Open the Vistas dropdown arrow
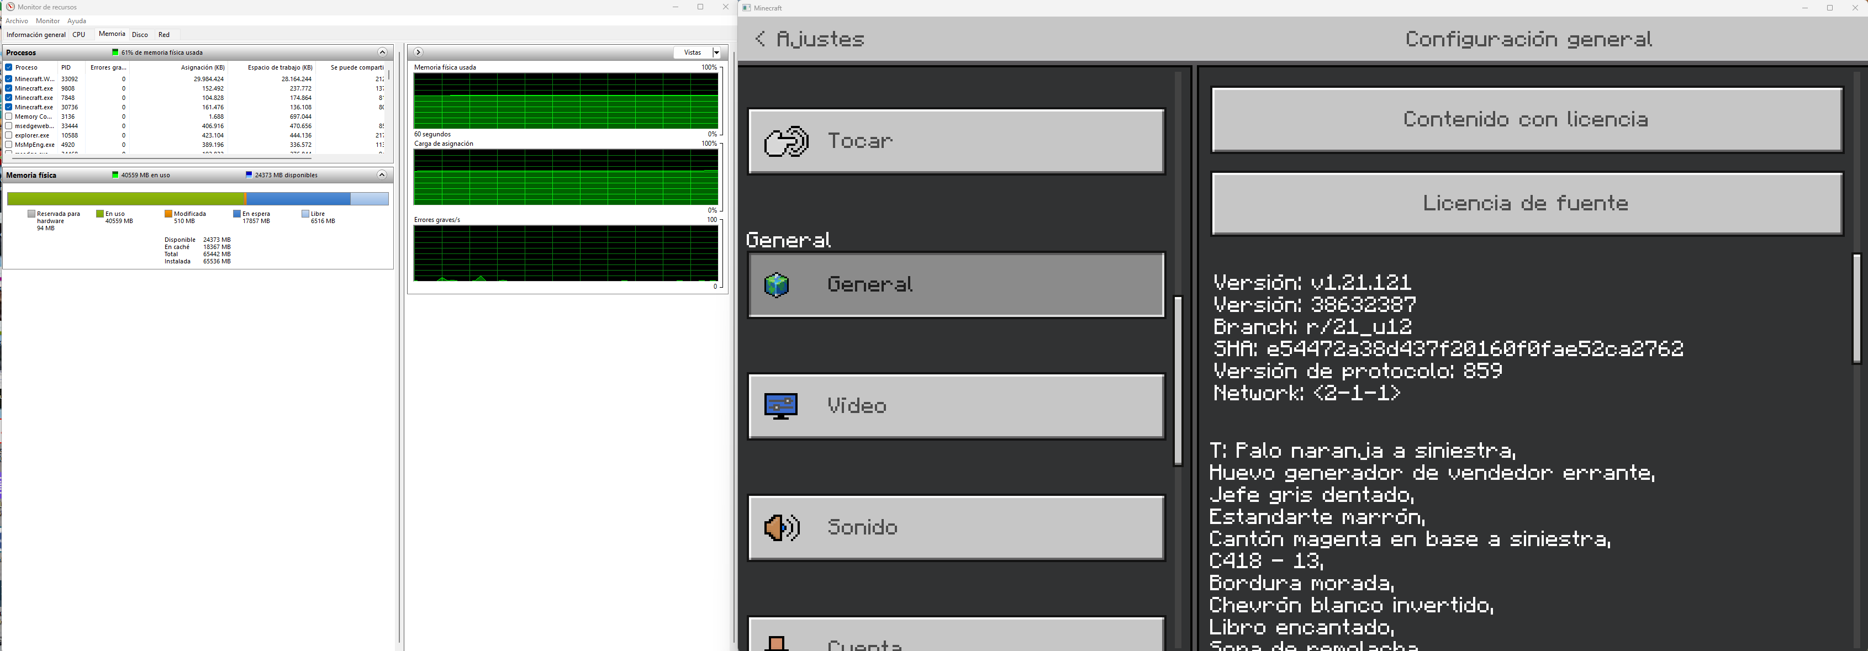Screen dimensions: 1868x651 pyautogui.click(x=716, y=53)
